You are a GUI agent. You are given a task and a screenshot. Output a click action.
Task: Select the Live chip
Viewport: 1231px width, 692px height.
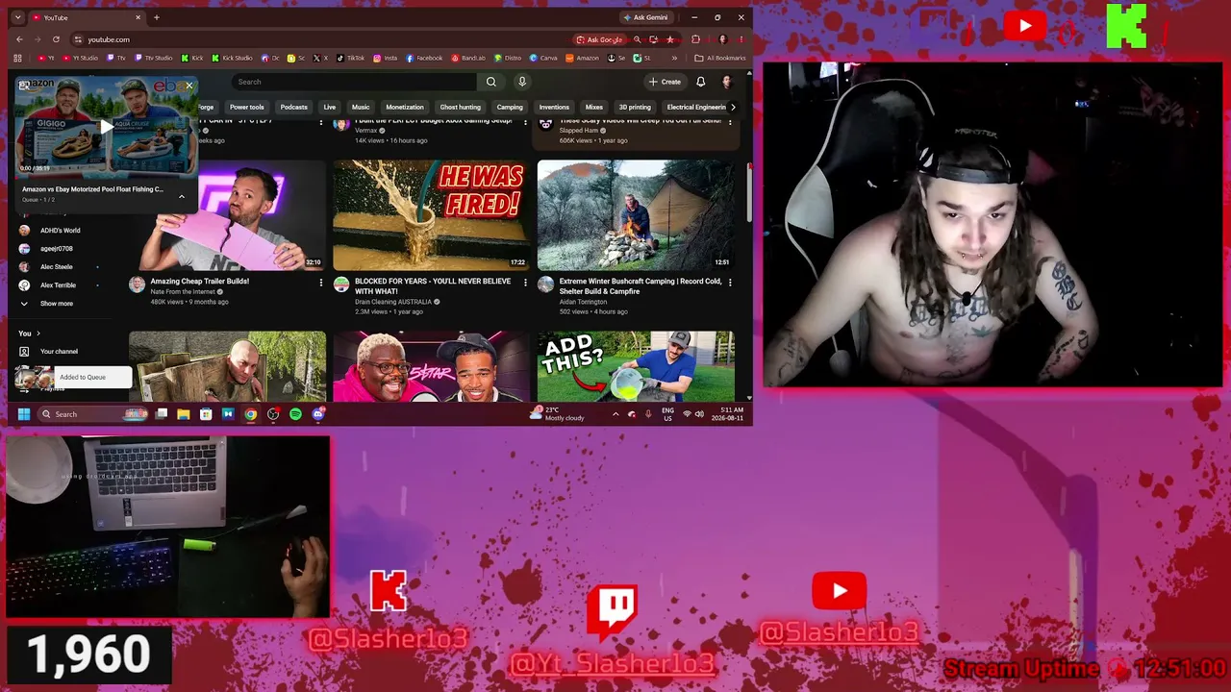pos(330,107)
